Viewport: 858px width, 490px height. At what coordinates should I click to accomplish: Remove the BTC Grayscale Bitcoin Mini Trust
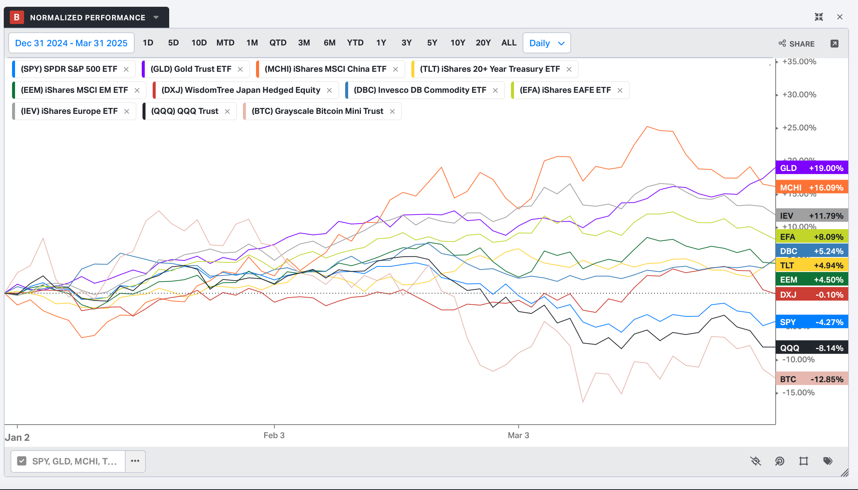tap(392, 111)
